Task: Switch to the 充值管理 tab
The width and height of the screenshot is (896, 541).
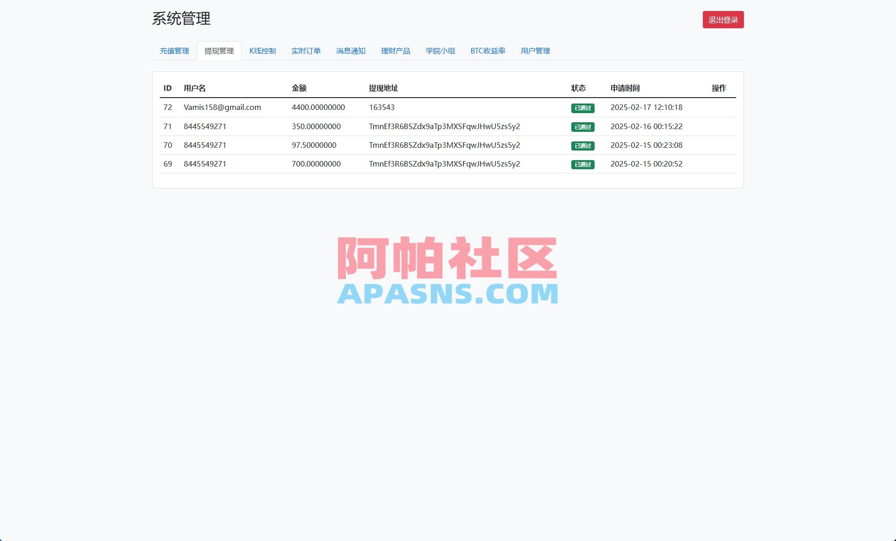Action: 174,51
